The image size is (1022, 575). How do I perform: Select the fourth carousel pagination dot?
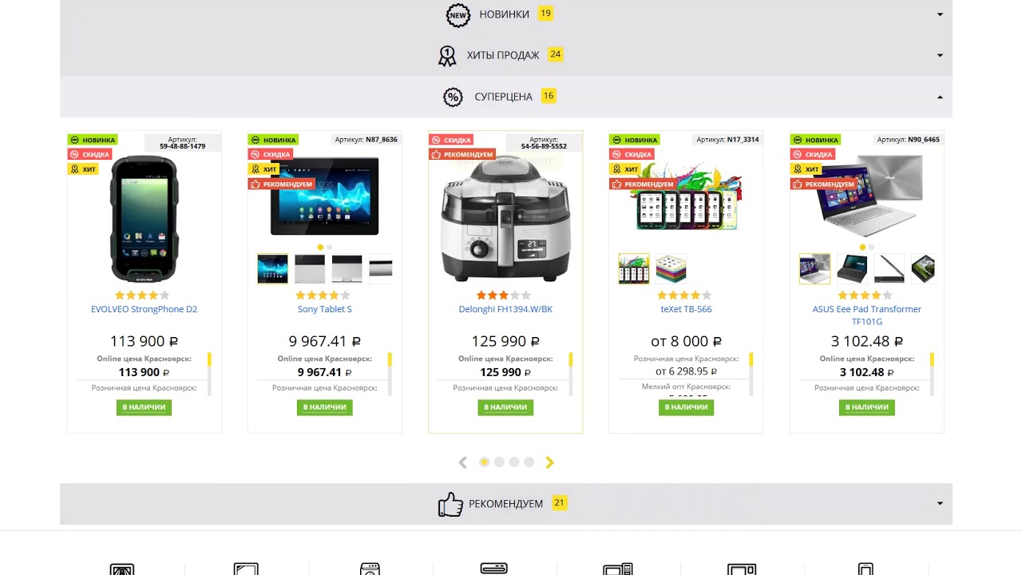tap(529, 462)
